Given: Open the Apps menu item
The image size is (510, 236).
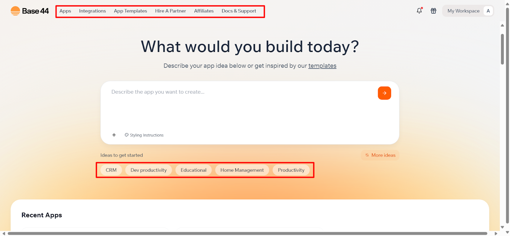Looking at the screenshot, I should pyautogui.click(x=65, y=11).
